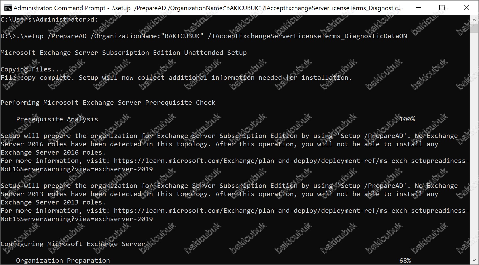The image size is (479, 265).
Task: Click the '.\setup /PrepareAD' command line
Action: click(x=204, y=36)
